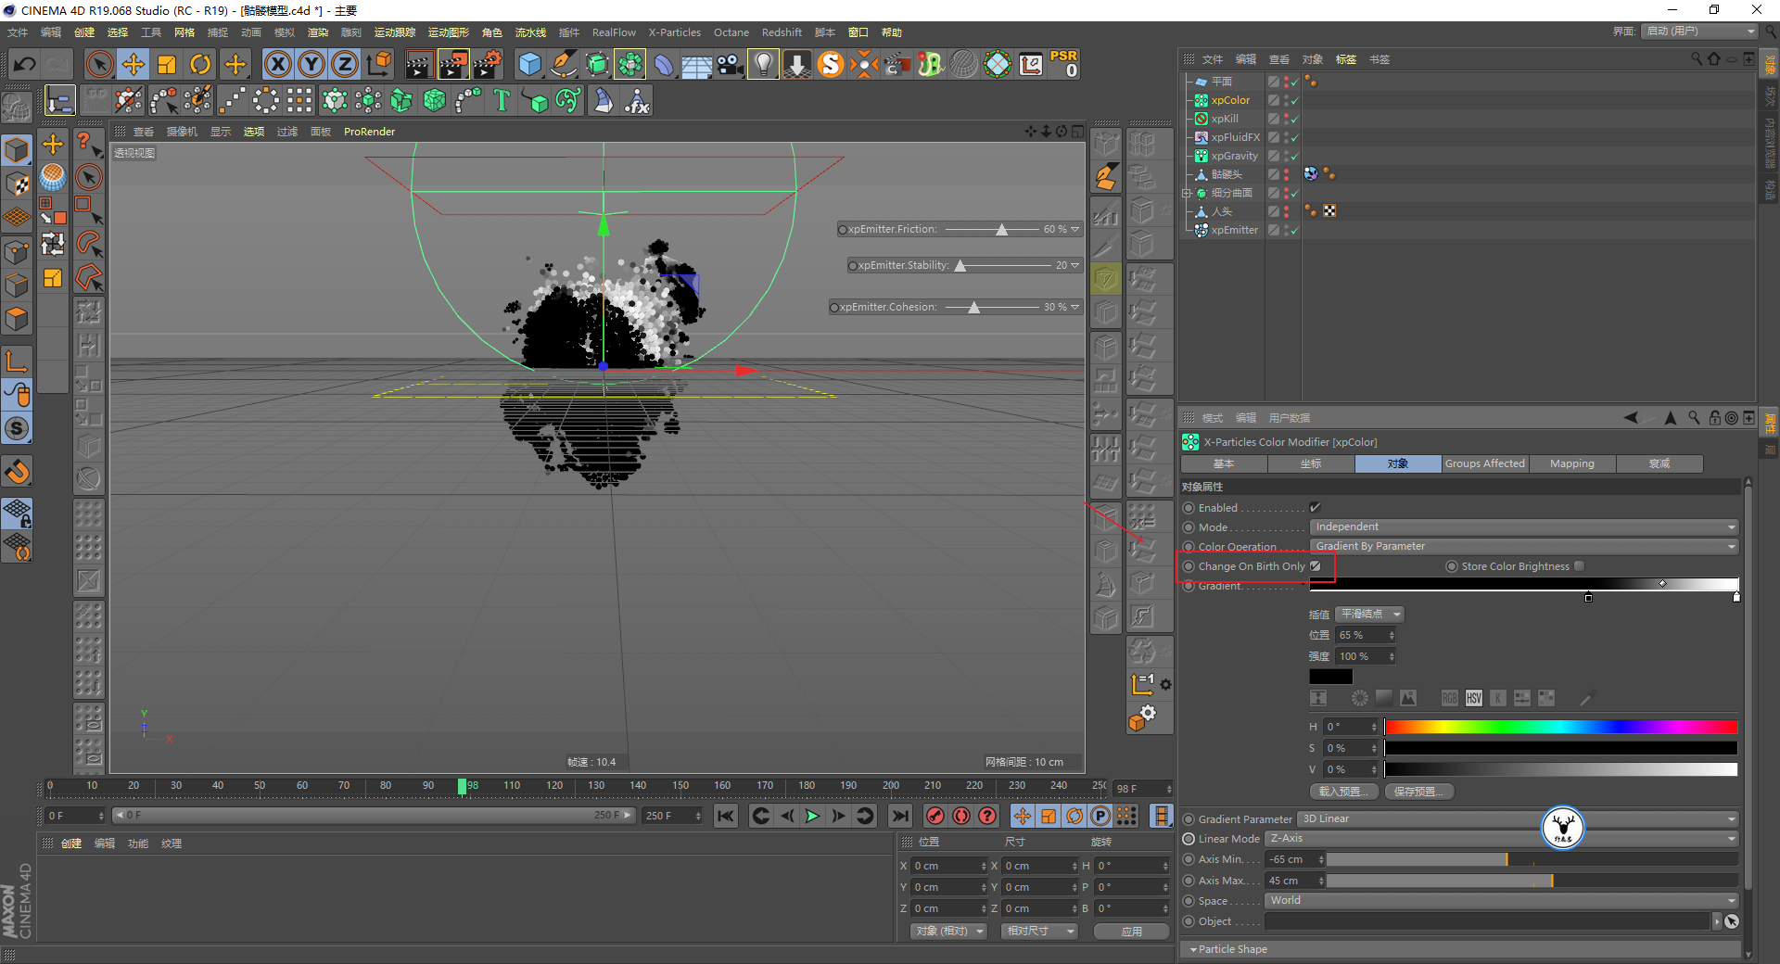The image size is (1780, 964).
Task: Open the Space dropdown showing World
Action: click(1502, 901)
